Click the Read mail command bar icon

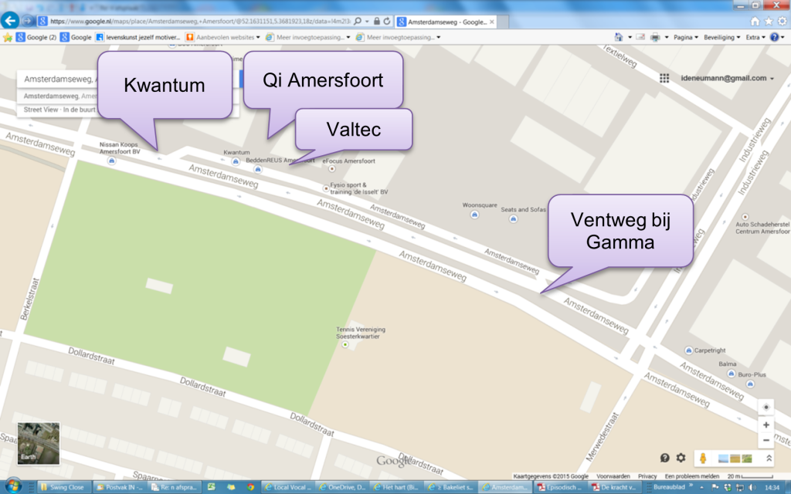tap(640, 37)
